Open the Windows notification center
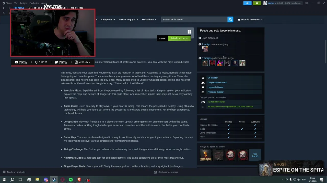327x183 pixels. tap(322, 180)
